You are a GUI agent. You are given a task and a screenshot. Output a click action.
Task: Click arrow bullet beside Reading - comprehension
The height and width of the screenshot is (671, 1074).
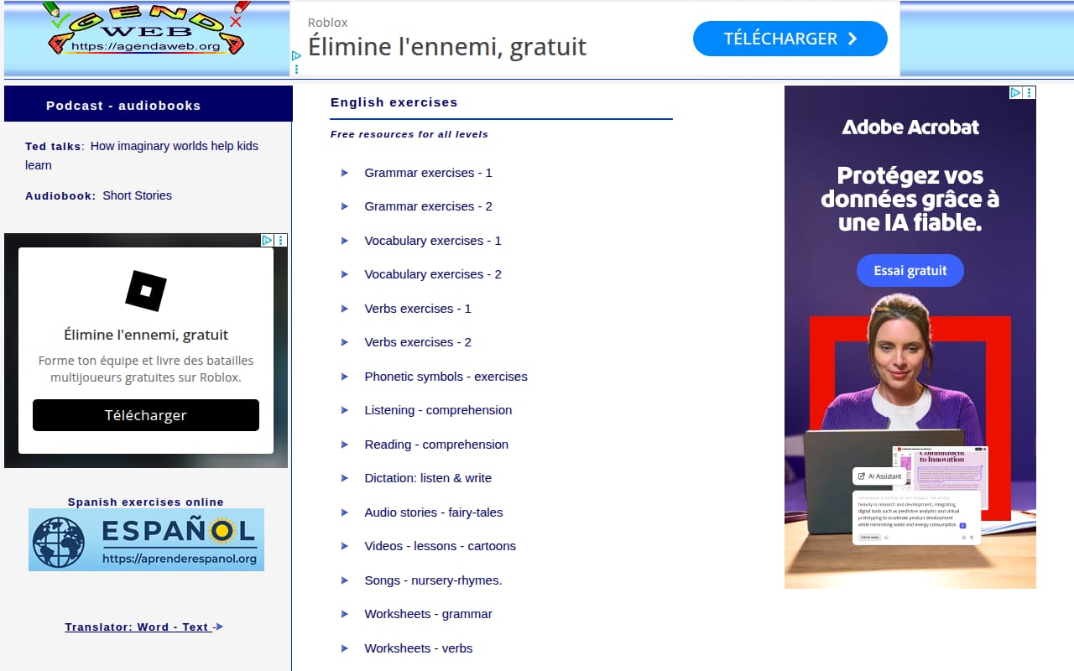point(345,445)
